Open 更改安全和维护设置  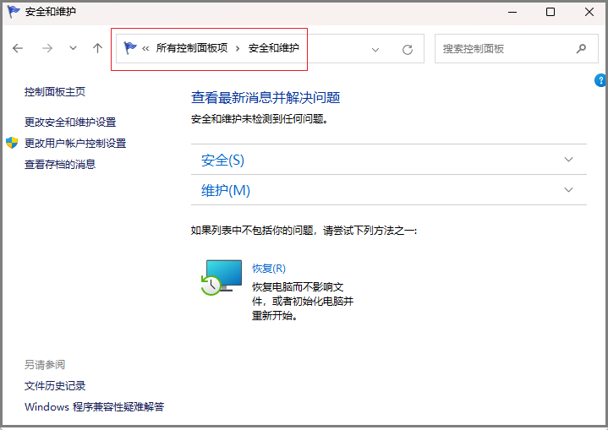[x=70, y=122]
